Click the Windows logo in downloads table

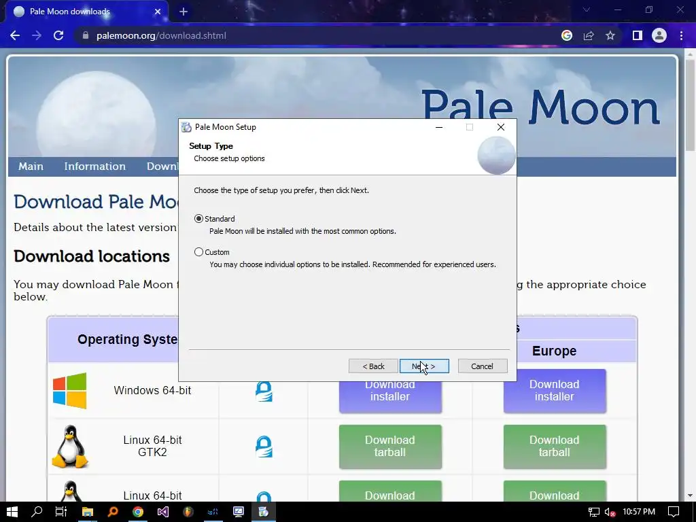tap(70, 391)
